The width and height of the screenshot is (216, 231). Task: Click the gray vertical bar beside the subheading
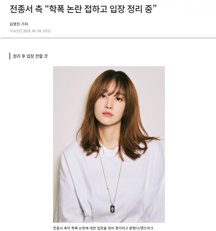[x=10, y=56]
